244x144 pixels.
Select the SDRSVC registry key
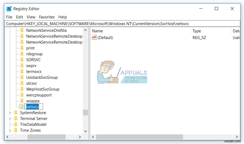[33, 60]
